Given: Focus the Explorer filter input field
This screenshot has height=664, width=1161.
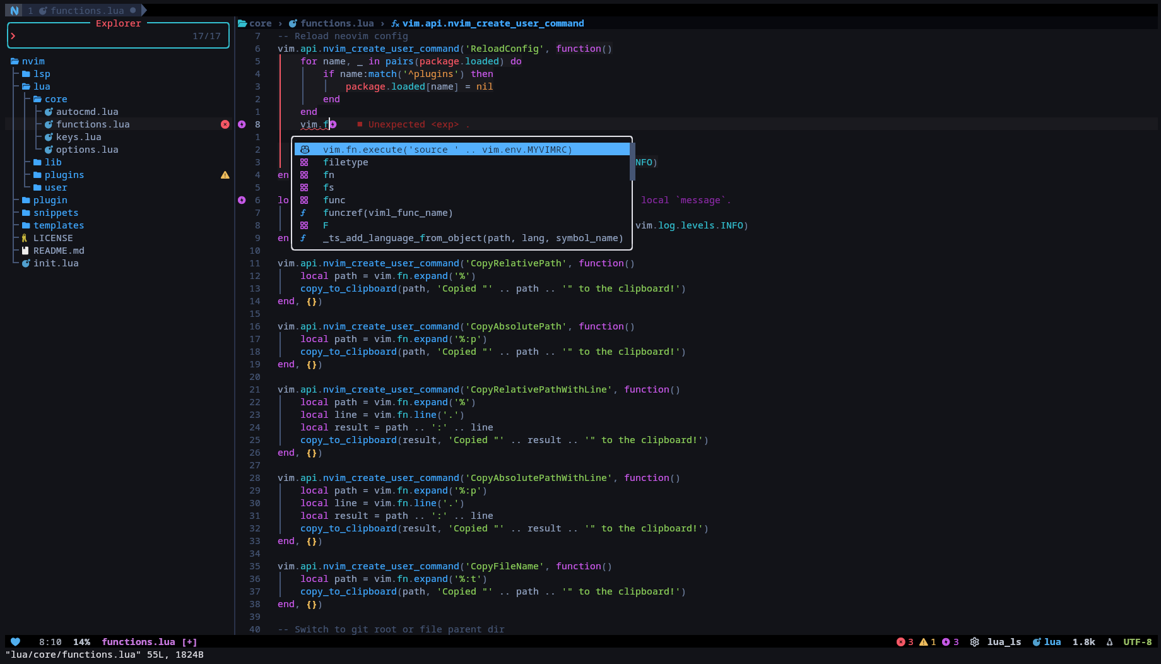Looking at the screenshot, I should [x=118, y=36].
